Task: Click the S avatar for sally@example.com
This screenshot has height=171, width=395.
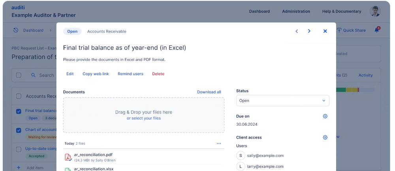Action: coord(241,155)
